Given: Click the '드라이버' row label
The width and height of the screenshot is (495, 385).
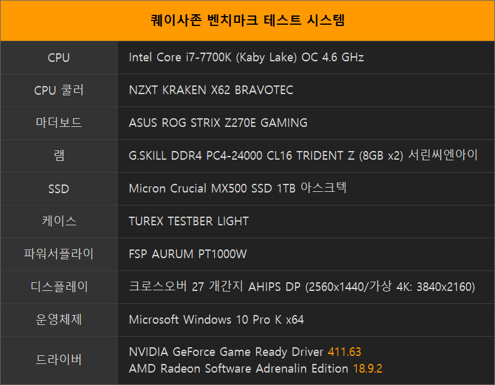Looking at the screenshot, I should coord(59,360).
